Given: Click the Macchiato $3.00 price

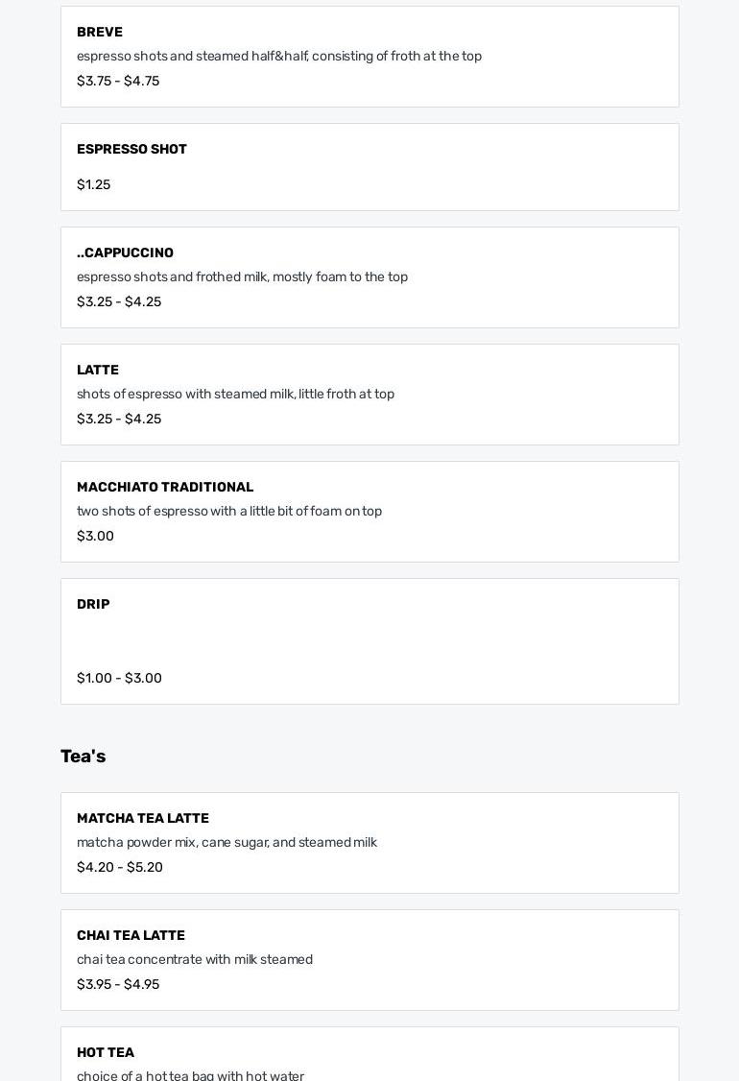Looking at the screenshot, I should point(95,536).
